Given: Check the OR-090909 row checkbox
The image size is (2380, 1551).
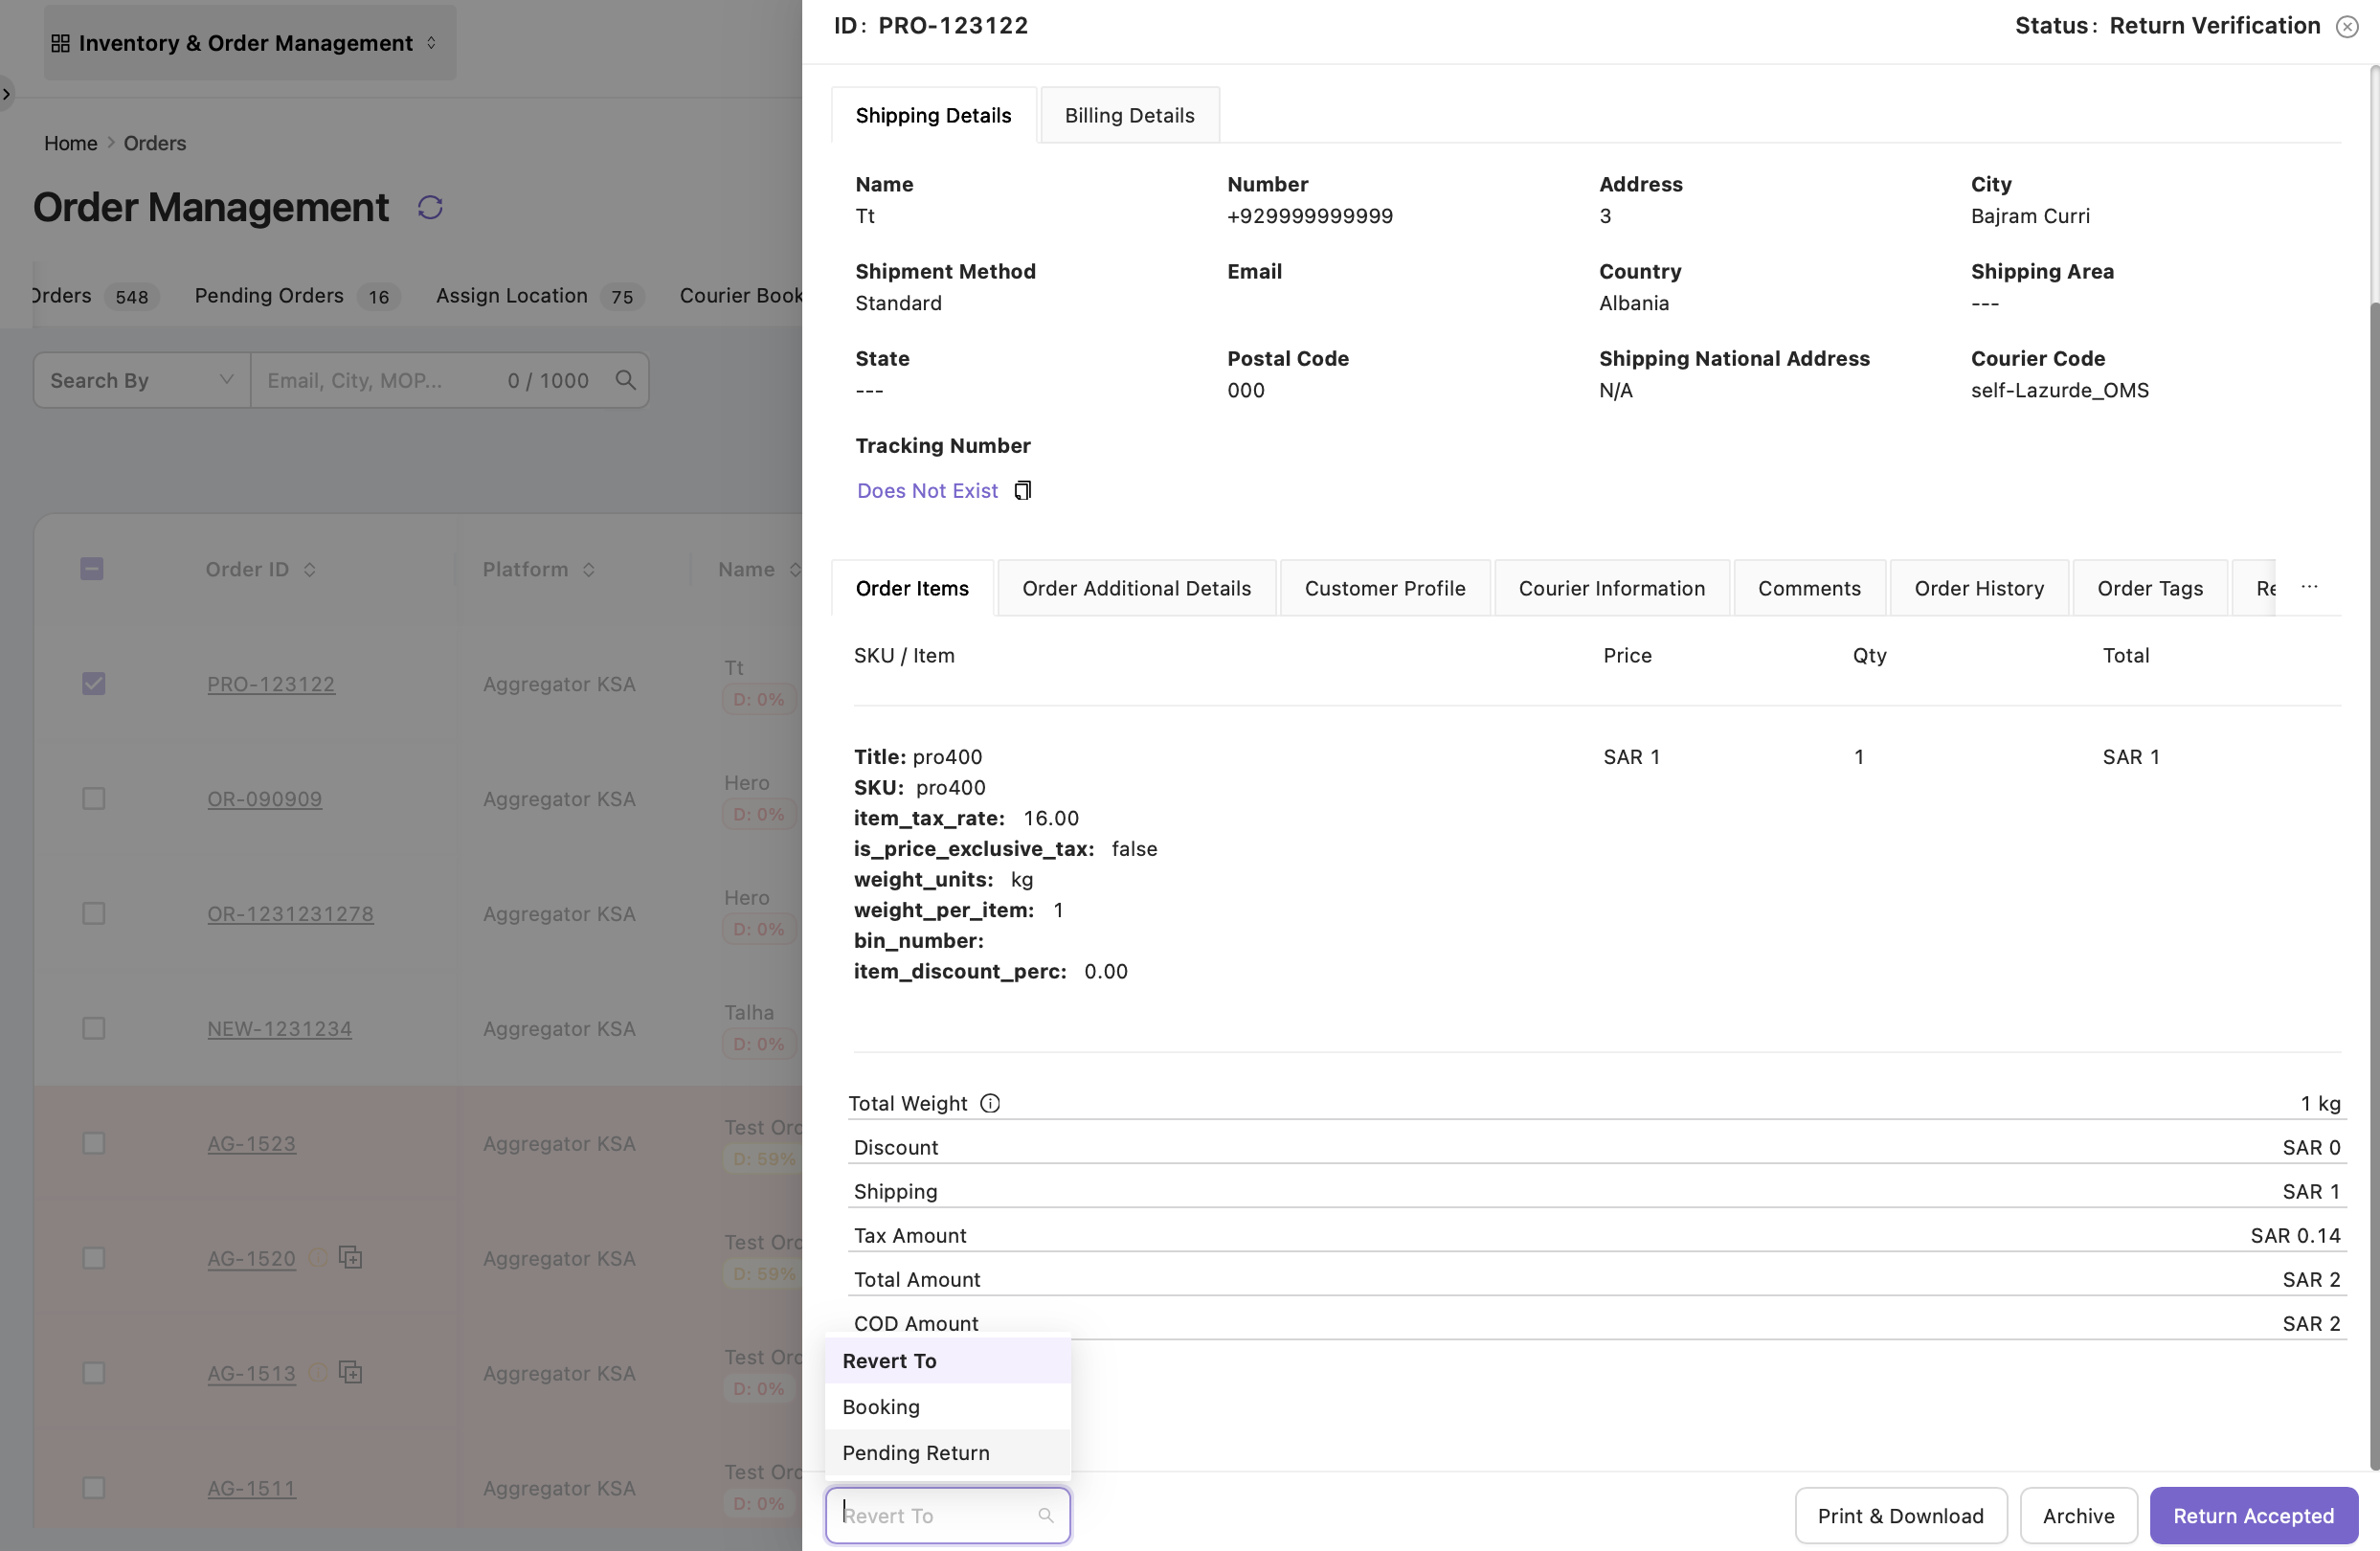Looking at the screenshot, I should pos(93,799).
